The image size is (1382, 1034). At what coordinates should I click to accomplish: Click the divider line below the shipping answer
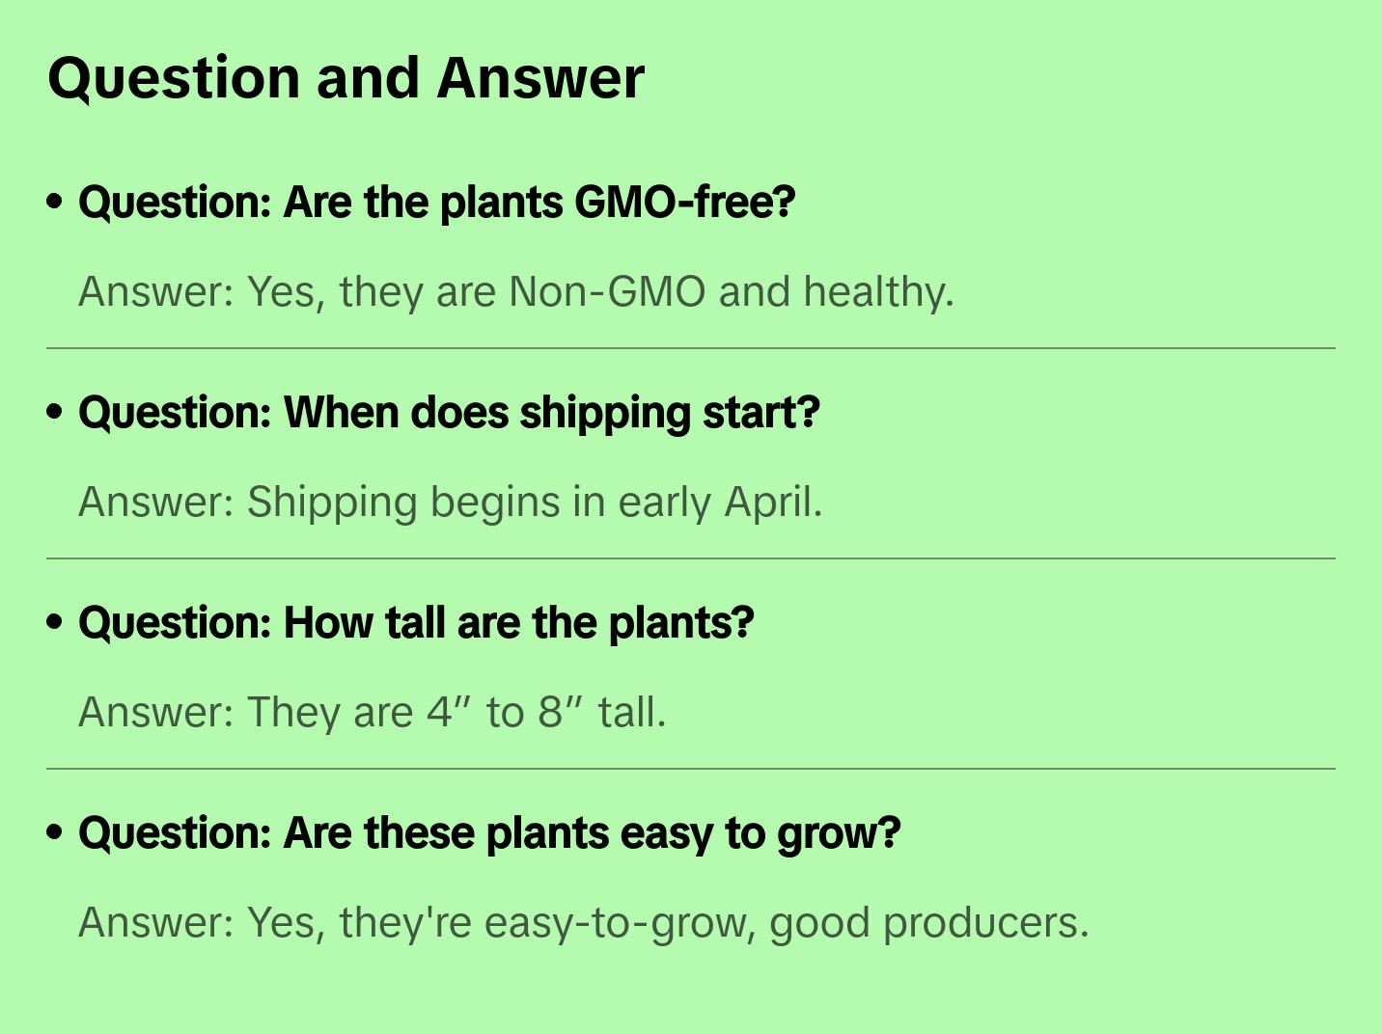[x=691, y=558]
